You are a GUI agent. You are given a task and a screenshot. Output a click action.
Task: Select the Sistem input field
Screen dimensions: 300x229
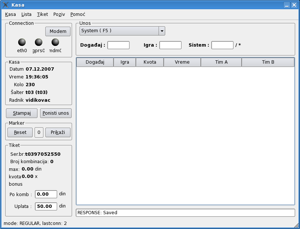[222, 45]
